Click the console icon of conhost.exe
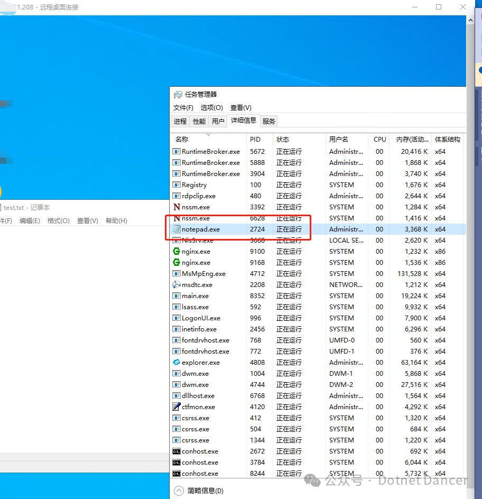 (177, 451)
